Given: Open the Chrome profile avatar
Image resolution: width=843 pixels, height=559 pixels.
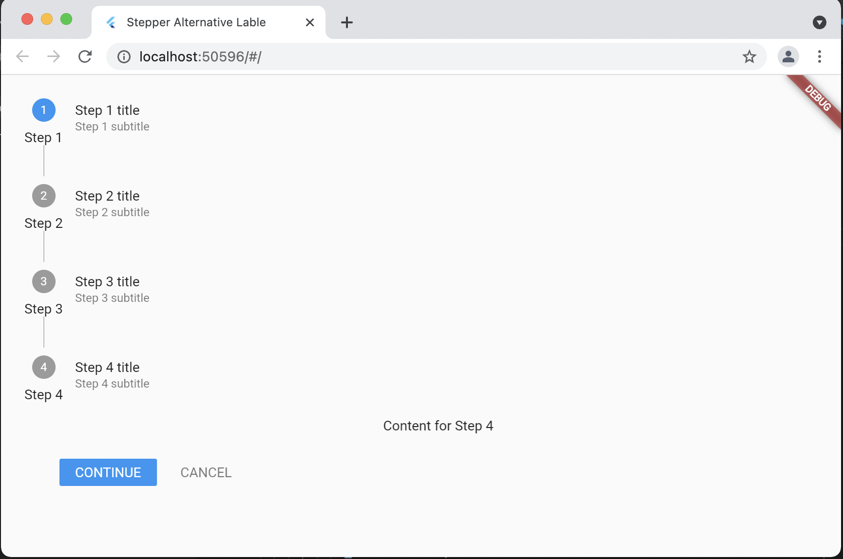Looking at the screenshot, I should pos(788,56).
